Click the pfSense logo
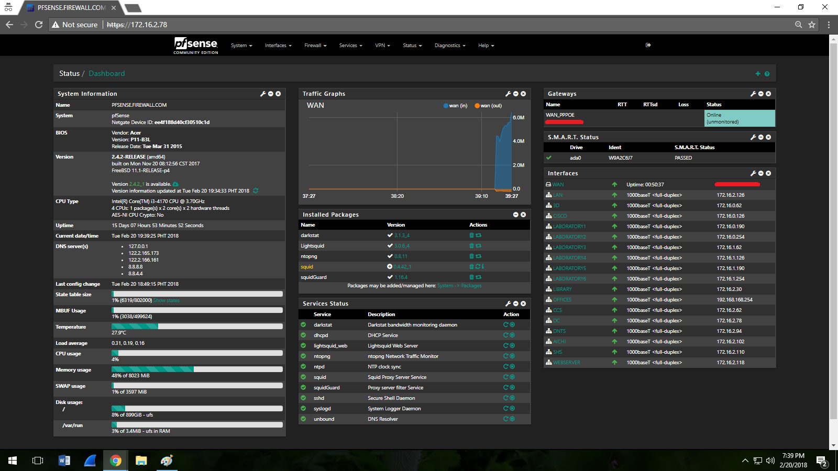The width and height of the screenshot is (838, 471). [x=196, y=46]
